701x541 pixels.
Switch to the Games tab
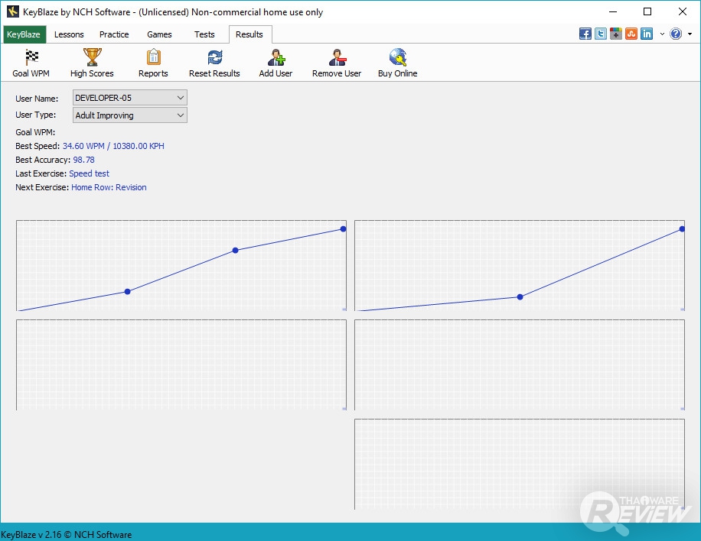point(159,34)
